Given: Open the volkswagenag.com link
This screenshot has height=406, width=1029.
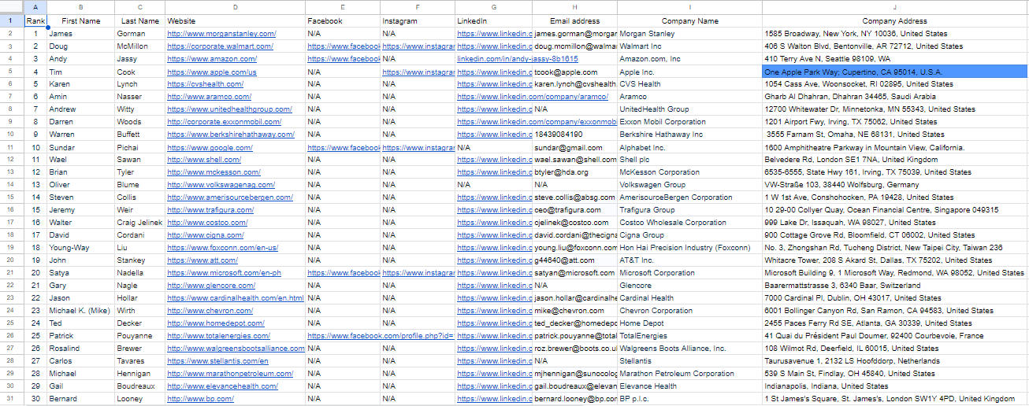Looking at the screenshot, I should [219, 185].
